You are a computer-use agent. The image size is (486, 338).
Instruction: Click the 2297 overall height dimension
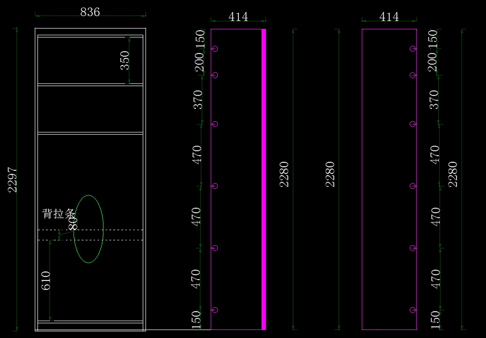click(x=13, y=179)
